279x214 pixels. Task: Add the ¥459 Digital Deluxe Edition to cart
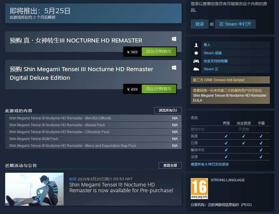click(159, 89)
